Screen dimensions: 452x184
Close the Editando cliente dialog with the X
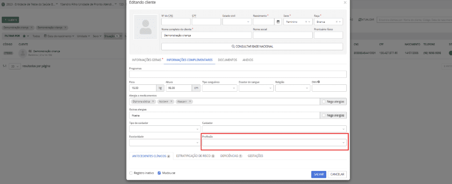(345, 2)
